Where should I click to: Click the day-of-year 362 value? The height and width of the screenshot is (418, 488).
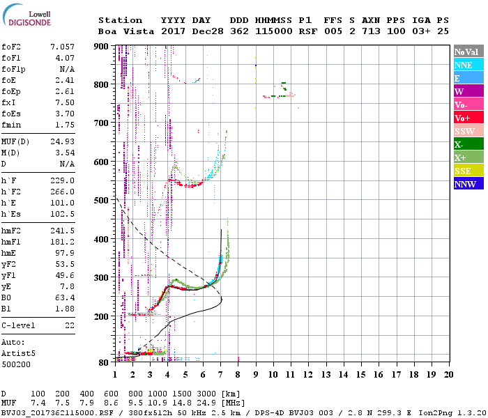pos(239,31)
